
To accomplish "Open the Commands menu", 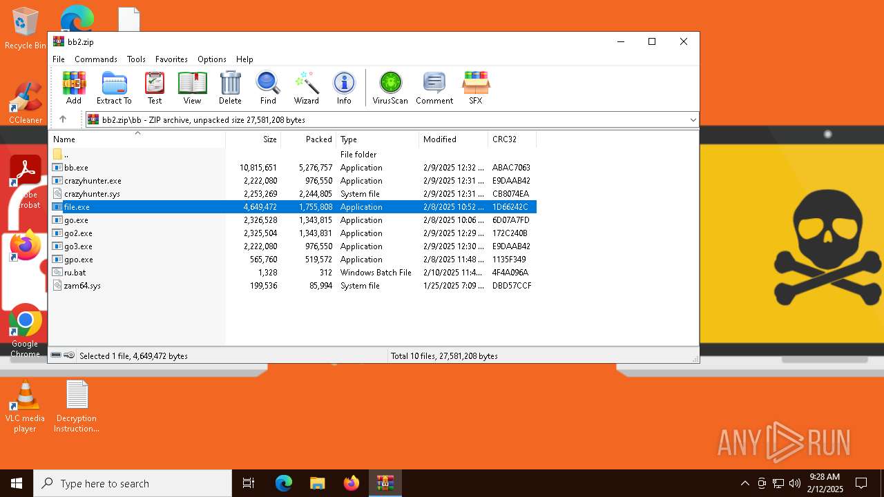I will 96,59.
